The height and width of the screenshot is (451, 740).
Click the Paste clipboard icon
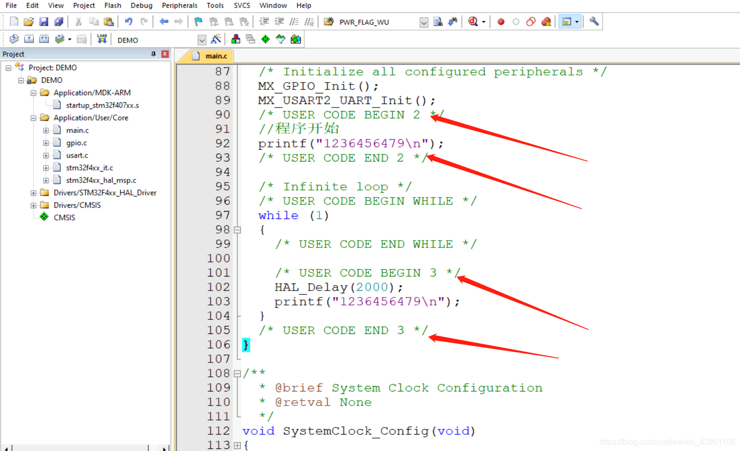point(109,21)
